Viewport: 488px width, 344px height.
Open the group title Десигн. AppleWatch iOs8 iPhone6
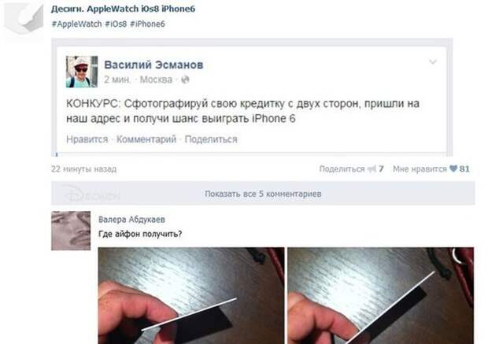click(124, 9)
